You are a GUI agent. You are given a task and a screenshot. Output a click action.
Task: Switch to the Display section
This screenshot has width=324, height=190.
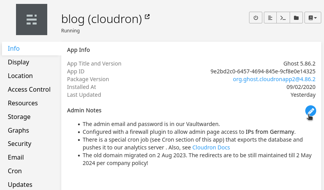18,62
